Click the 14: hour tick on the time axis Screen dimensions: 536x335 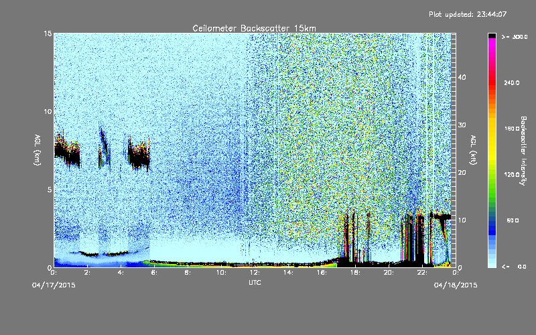(x=288, y=273)
